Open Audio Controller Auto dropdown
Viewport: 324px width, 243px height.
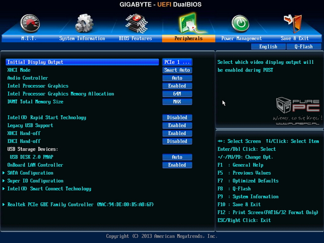tap(177, 78)
